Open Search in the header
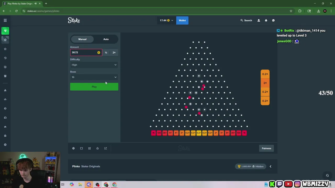This screenshot has height=188, width=335. click(246, 20)
